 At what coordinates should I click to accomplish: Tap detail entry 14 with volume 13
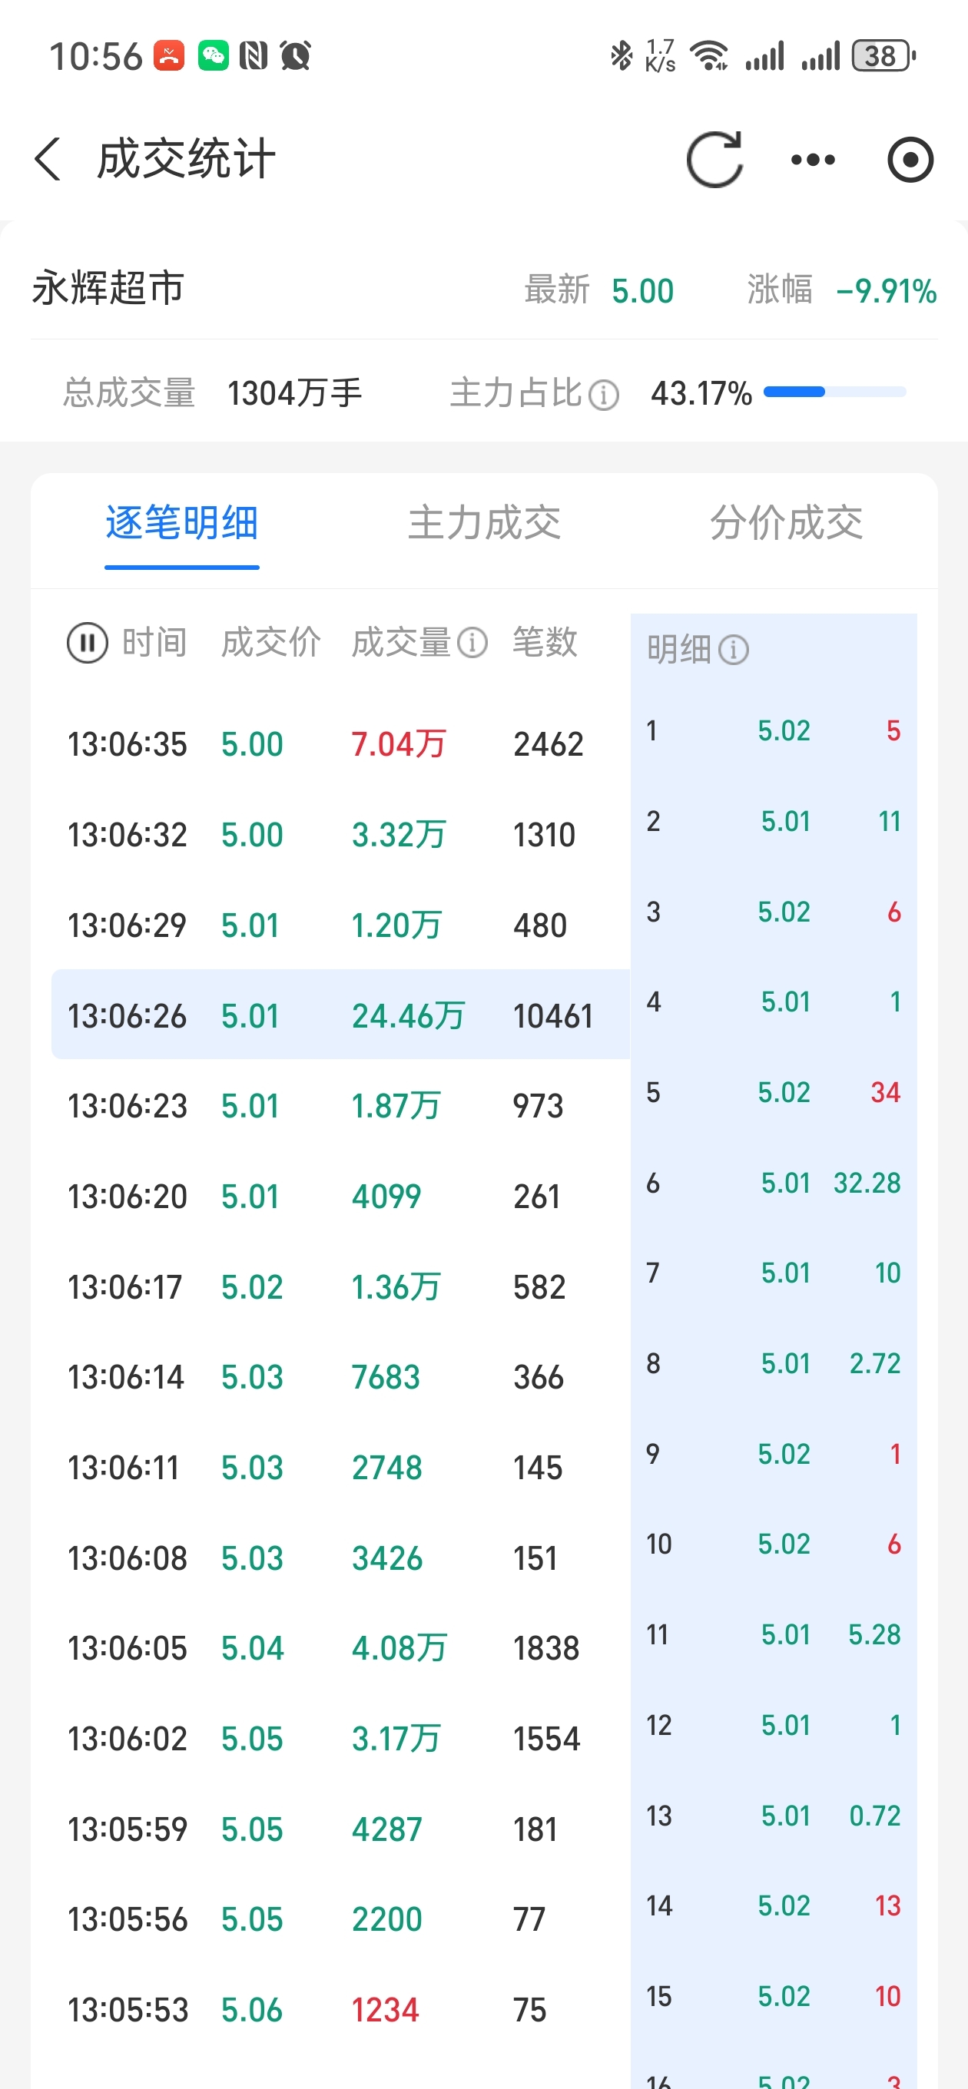(x=774, y=1905)
